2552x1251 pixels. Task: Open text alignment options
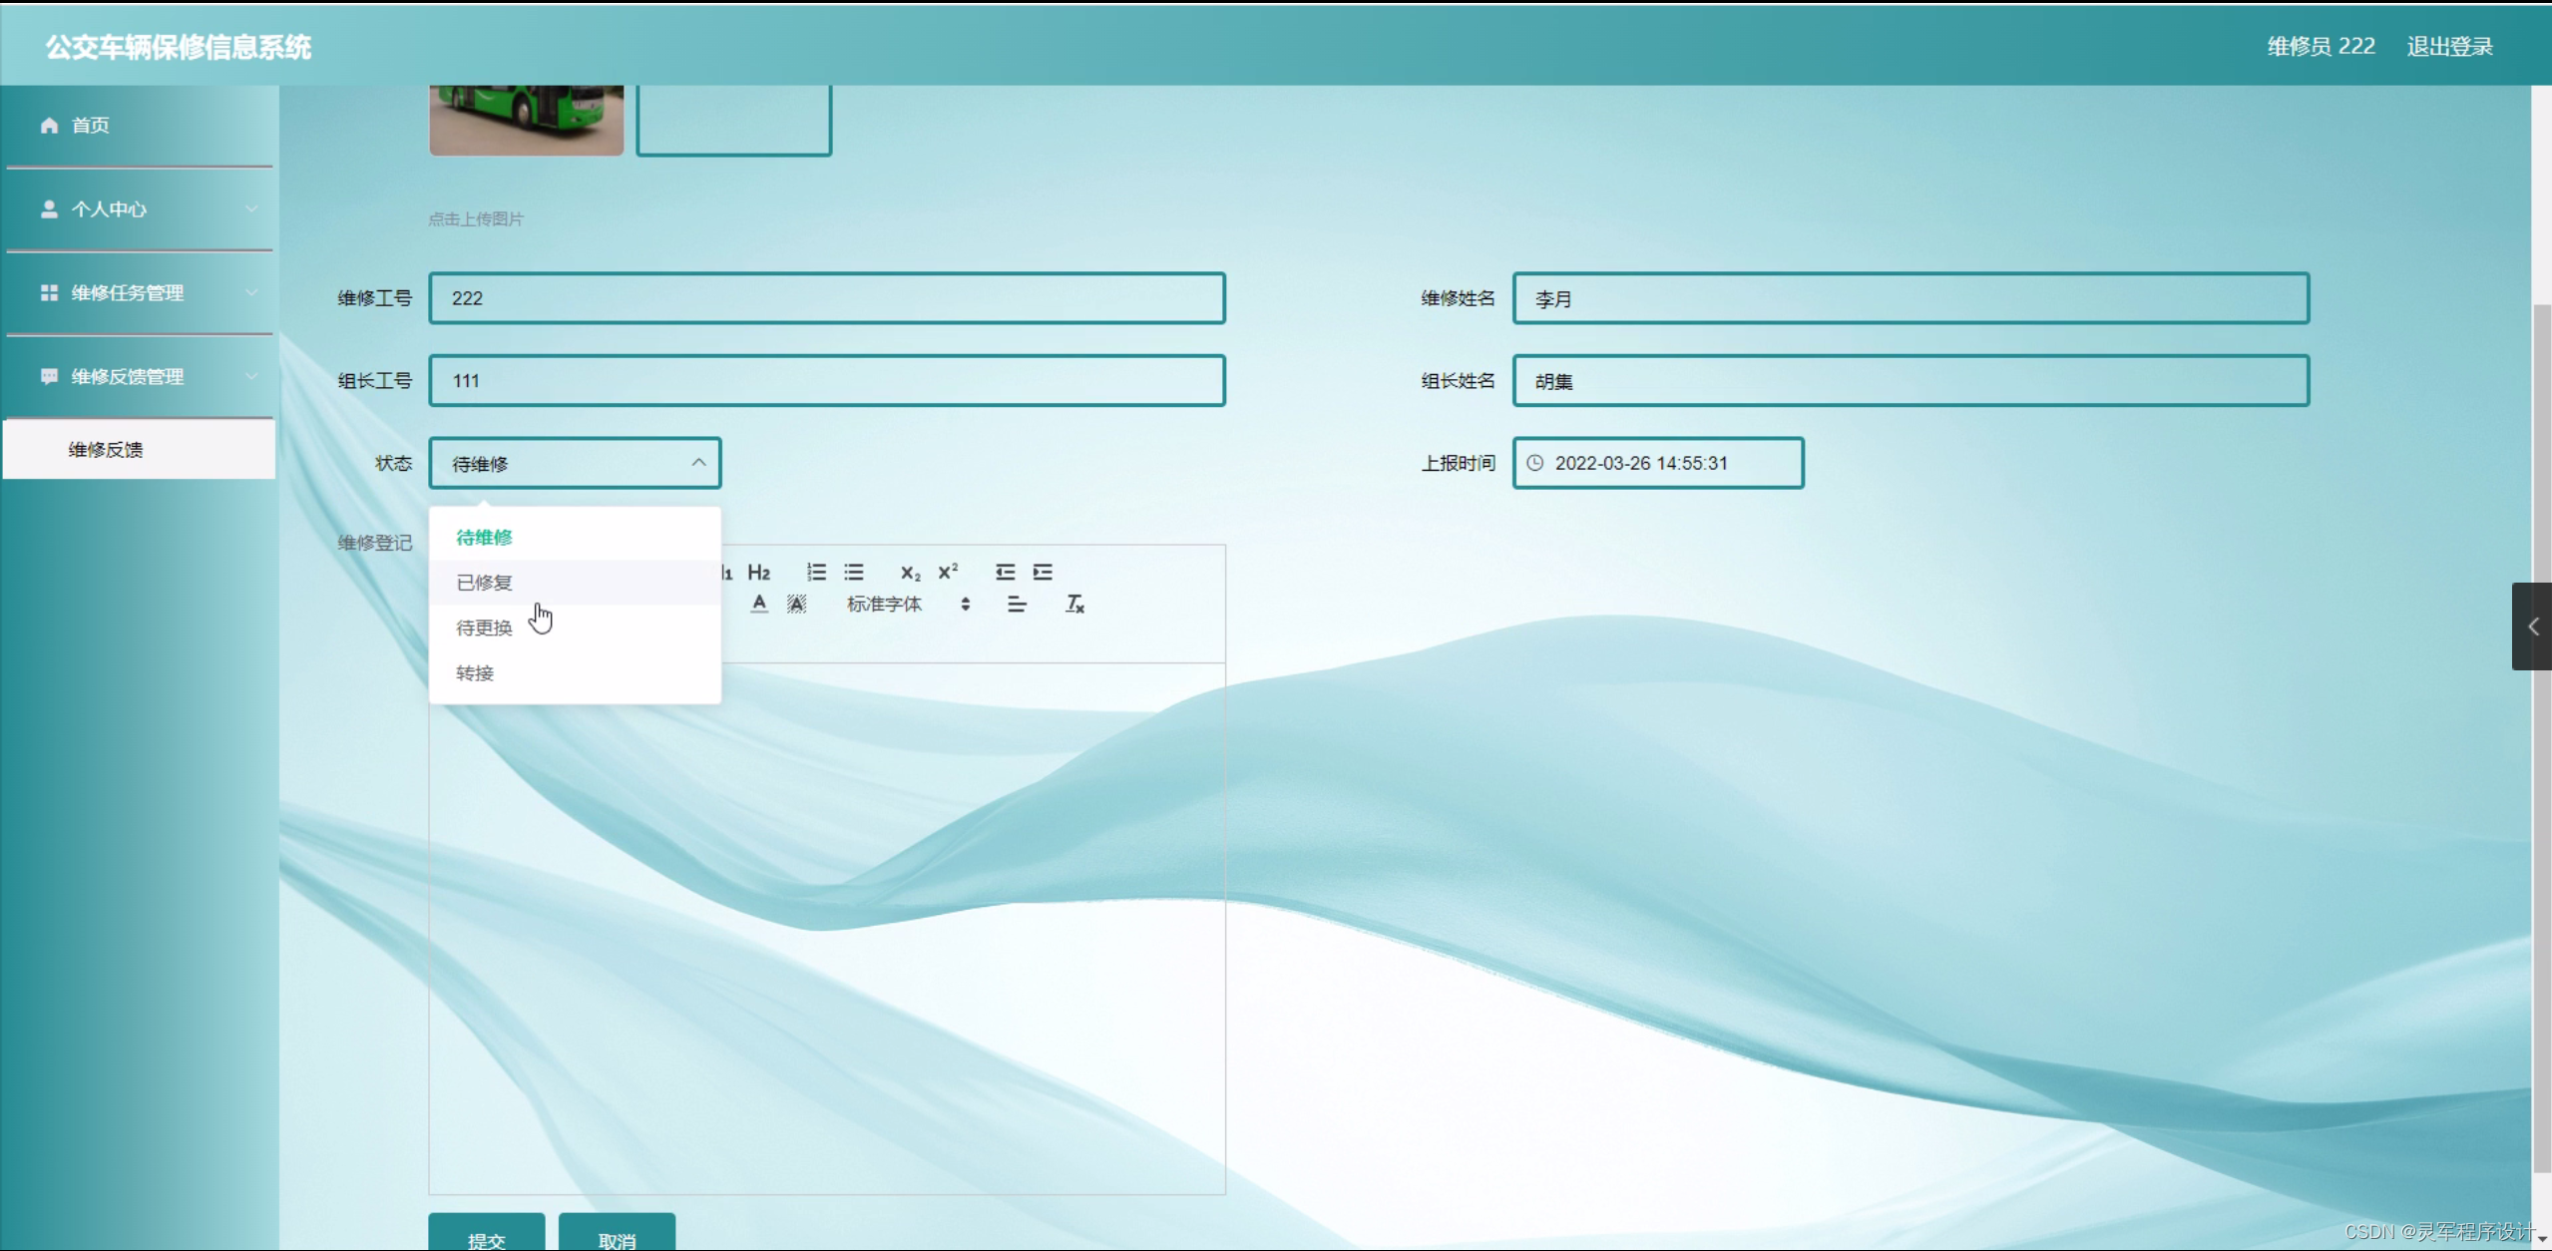[x=1017, y=604]
